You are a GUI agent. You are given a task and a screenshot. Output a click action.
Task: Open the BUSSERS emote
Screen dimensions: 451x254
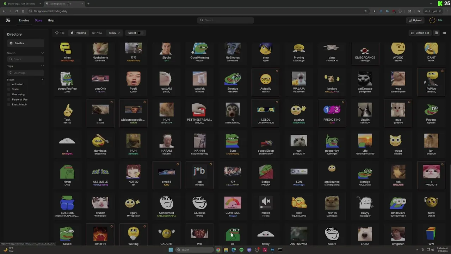(67, 206)
